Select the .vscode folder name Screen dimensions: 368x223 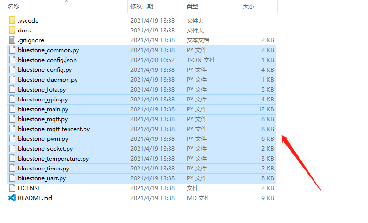coord(28,21)
